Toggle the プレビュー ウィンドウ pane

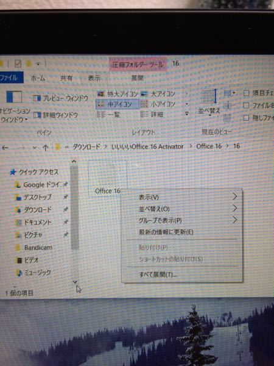point(60,98)
